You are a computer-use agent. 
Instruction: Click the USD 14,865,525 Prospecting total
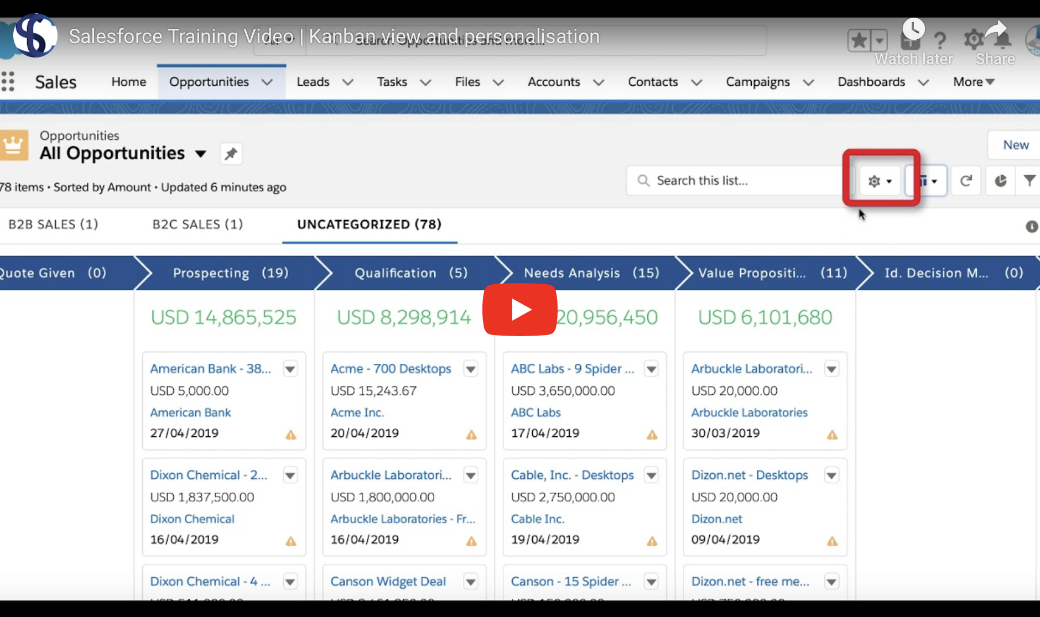tap(223, 317)
